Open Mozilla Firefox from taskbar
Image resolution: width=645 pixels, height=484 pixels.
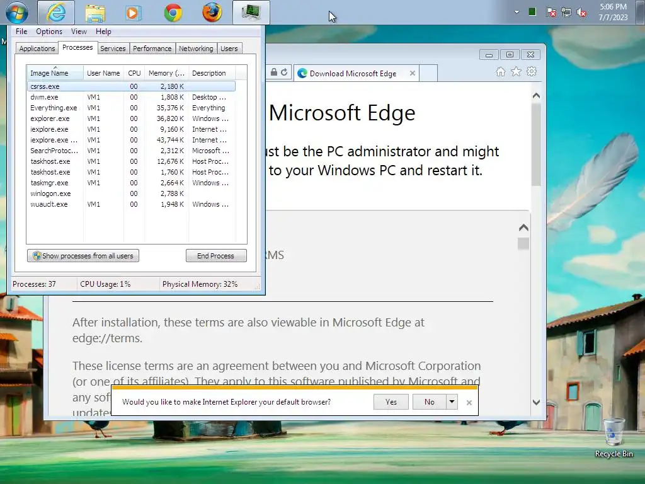pos(212,13)
